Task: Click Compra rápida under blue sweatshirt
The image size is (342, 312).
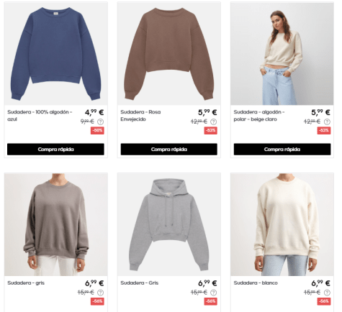Action: (x=55, y=150)
